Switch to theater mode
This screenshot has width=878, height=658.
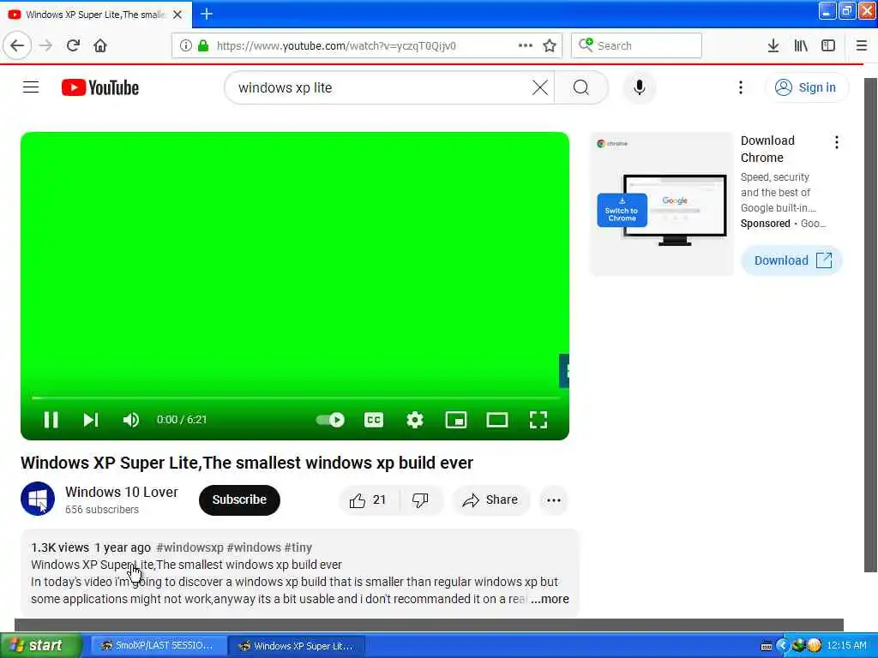pyautogui.click(x=496, y=420)
